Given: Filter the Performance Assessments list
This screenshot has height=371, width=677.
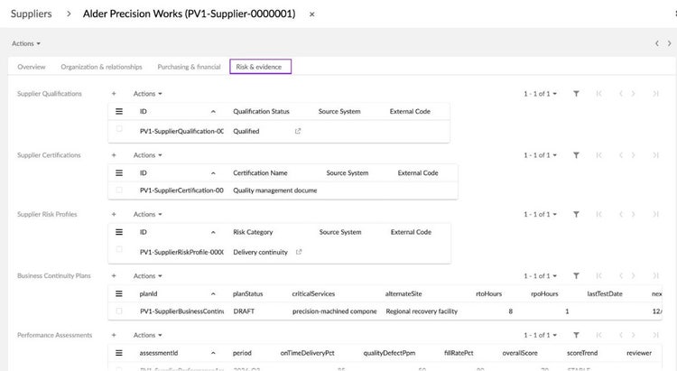Looking at the screenshot, I should pos(576,335).
